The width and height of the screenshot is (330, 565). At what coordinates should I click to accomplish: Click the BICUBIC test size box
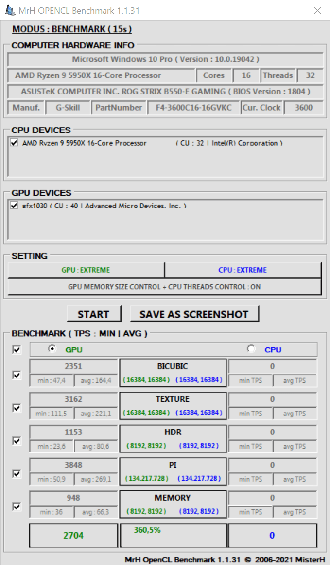[173, 373]
